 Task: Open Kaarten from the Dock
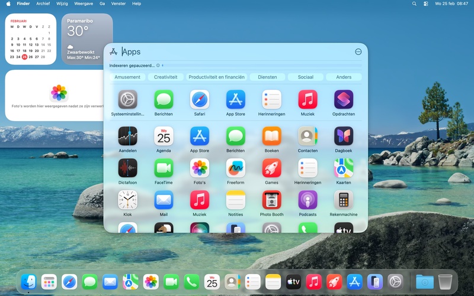pos(130,282)
